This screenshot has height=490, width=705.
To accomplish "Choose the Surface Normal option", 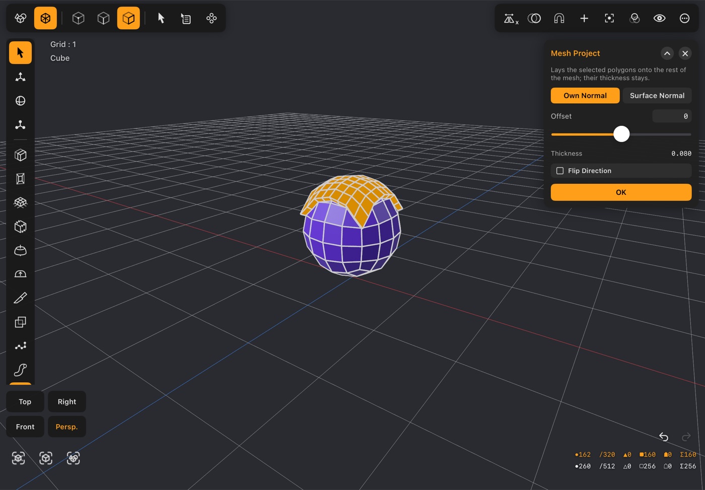I will 657,96.
